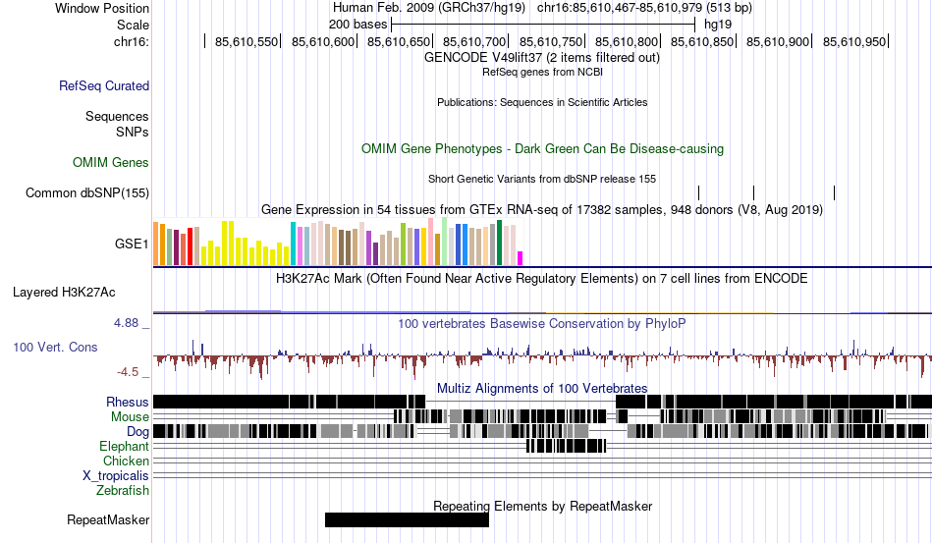Click 100 vertebrates Basewise Conservation by PhyloP title
Viewport: 933px width, 543px height.
[x=542, y=323]
